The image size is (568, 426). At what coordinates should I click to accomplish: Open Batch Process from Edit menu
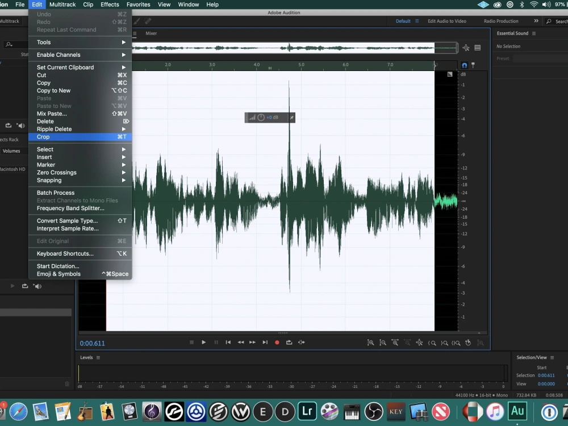click(80, 193)
